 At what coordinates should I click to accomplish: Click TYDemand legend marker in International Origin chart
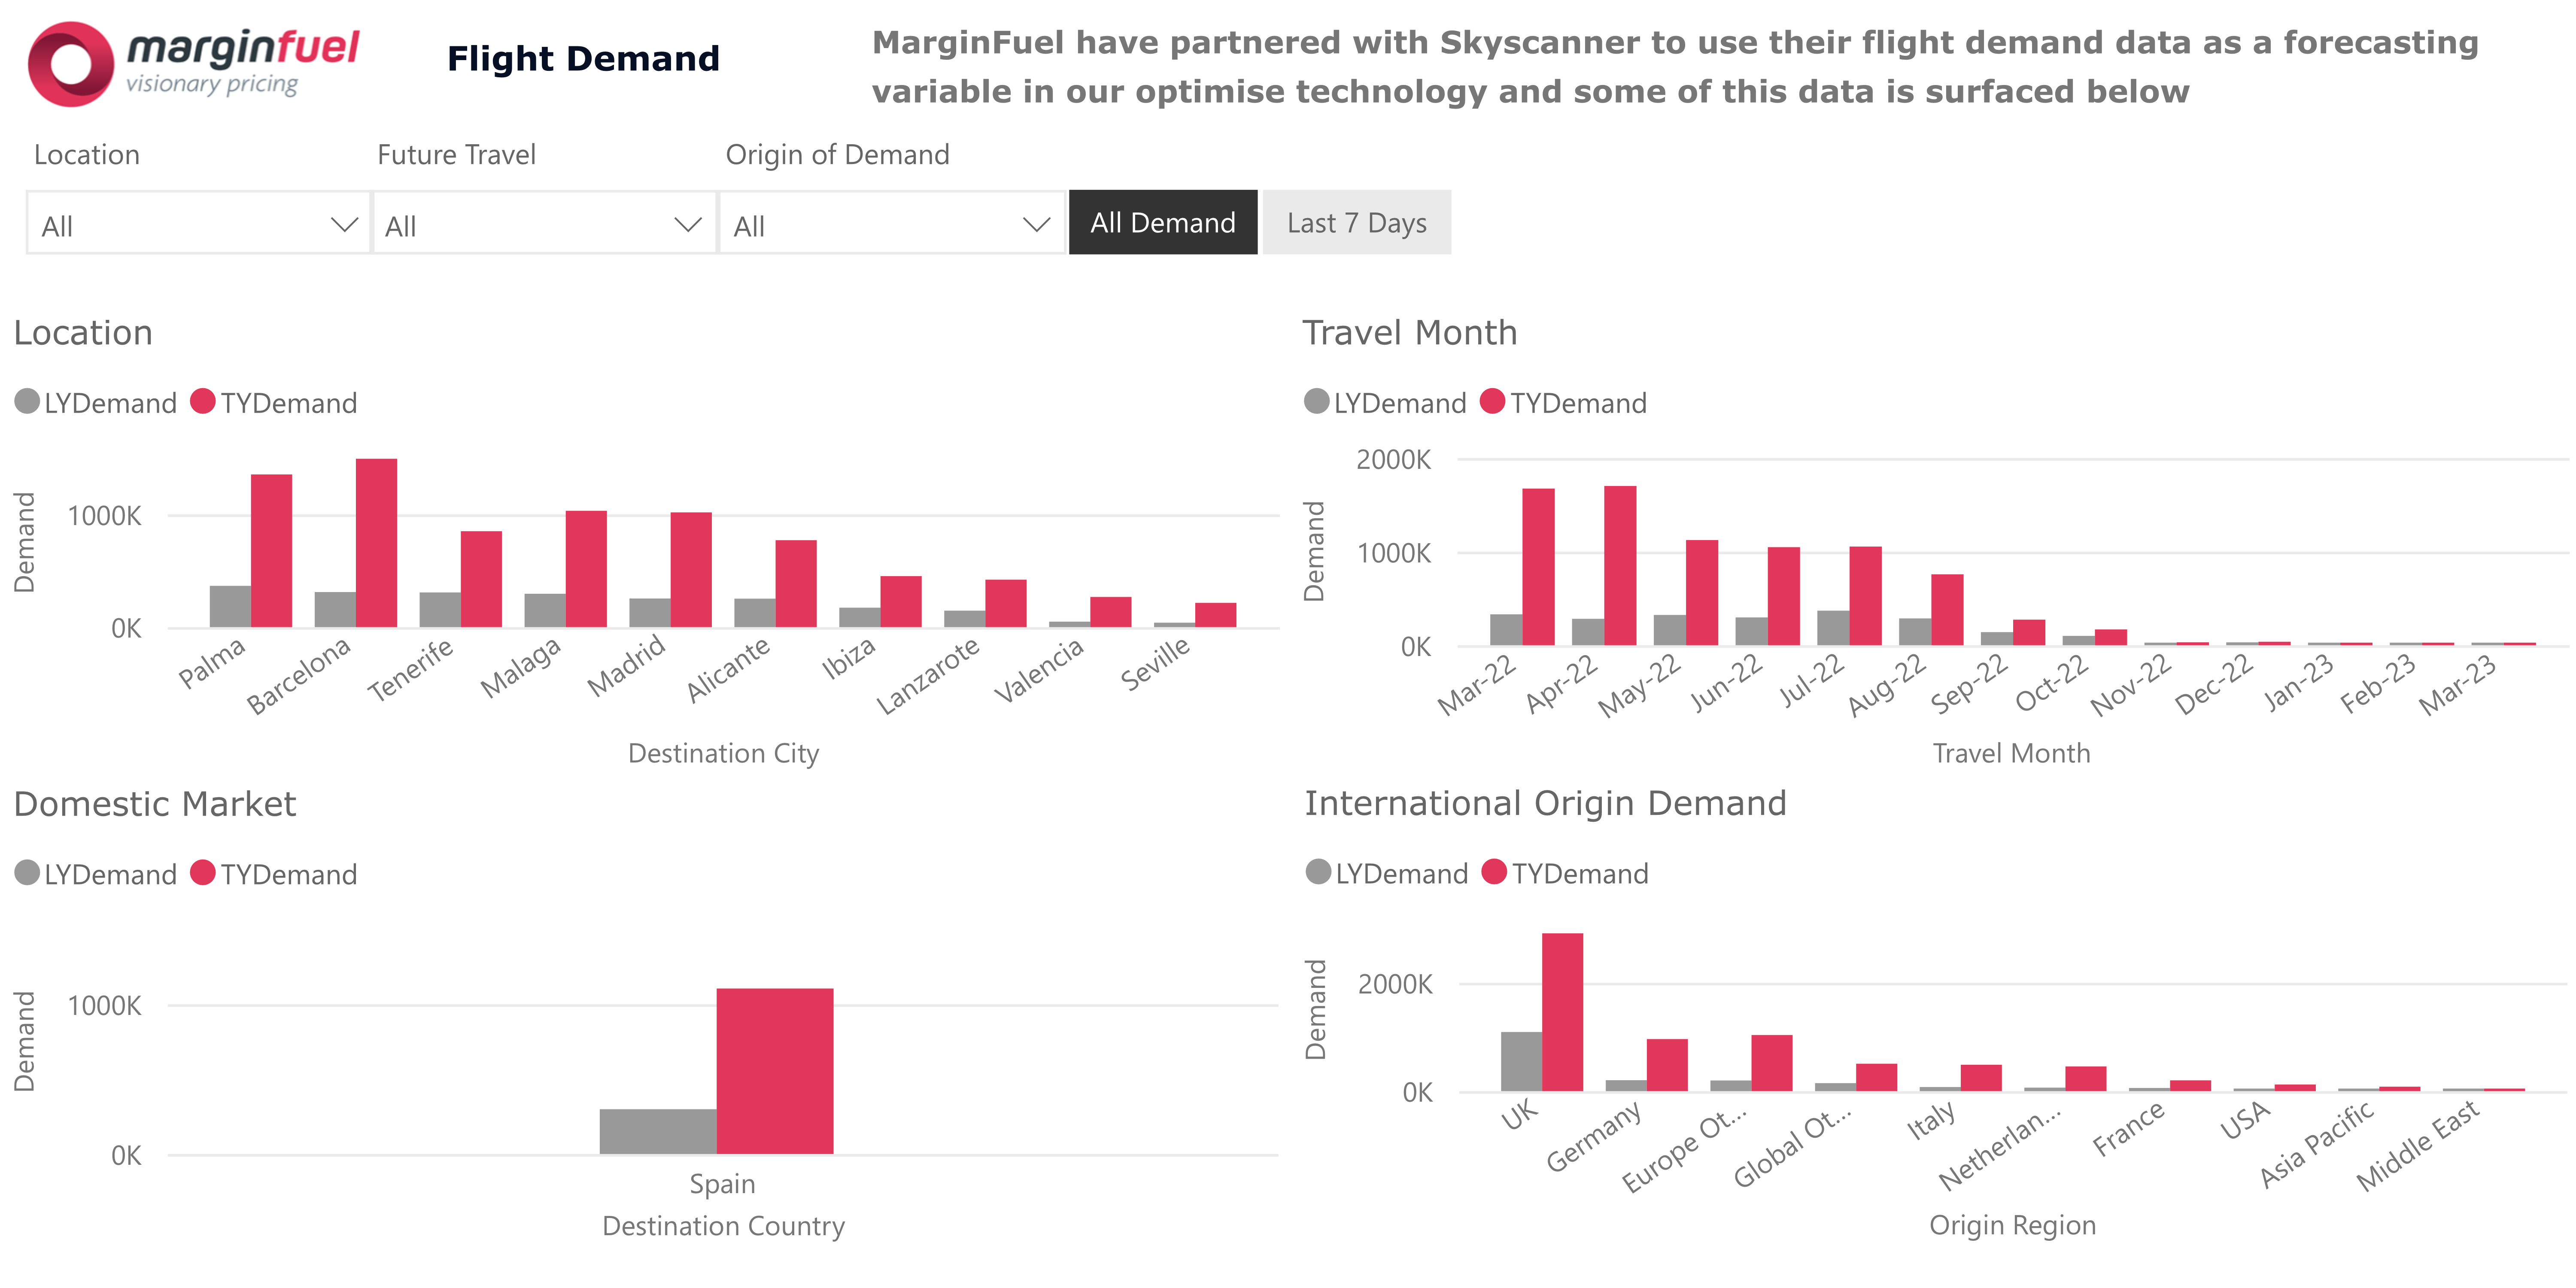(x=1494, y=872)
